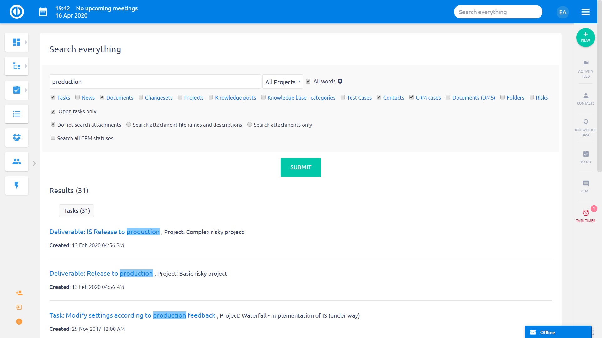Open the Offline chat widget
Image resolution: width=602 pixels, height=338 pixels.
(558, 332)
